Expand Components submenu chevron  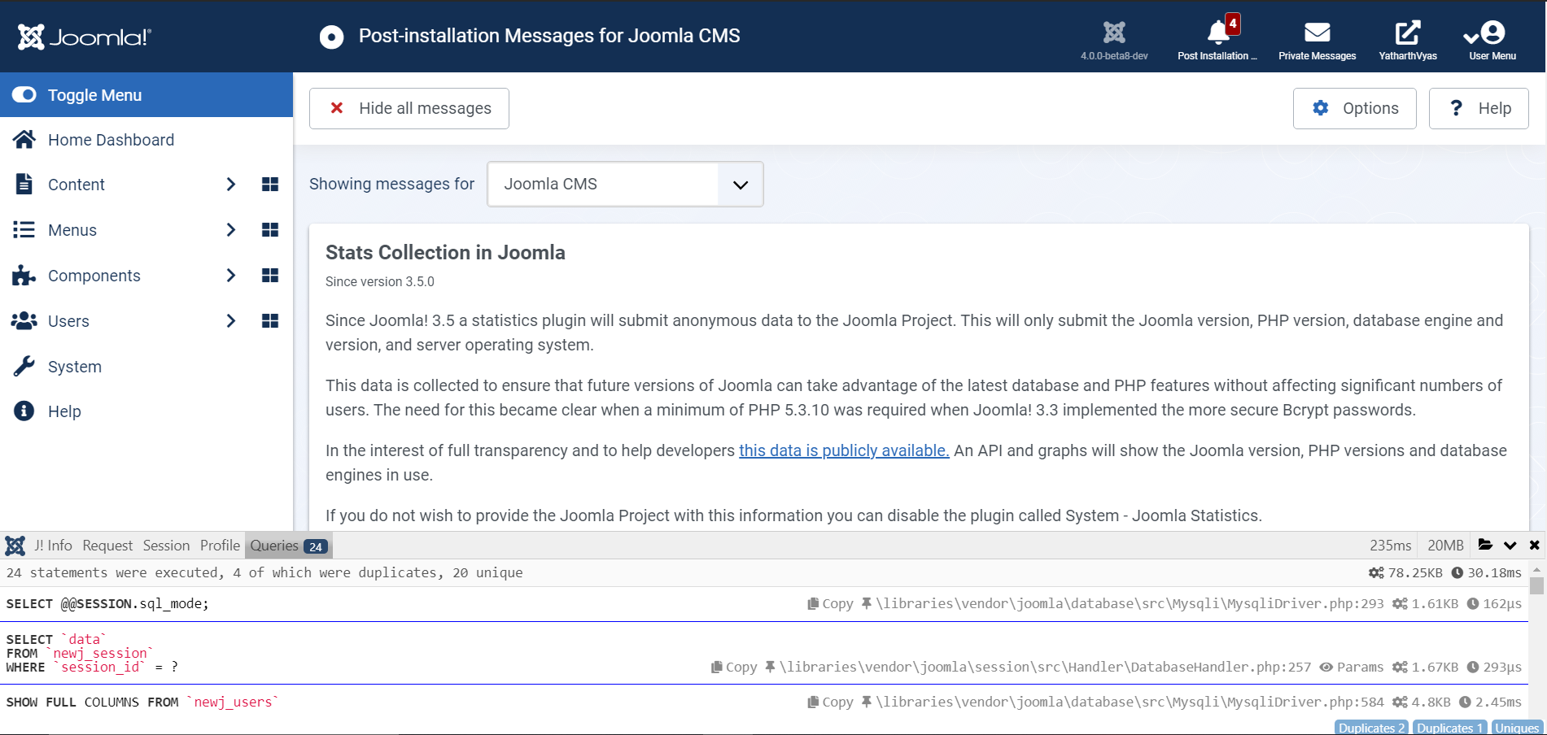tap(231, 276)
